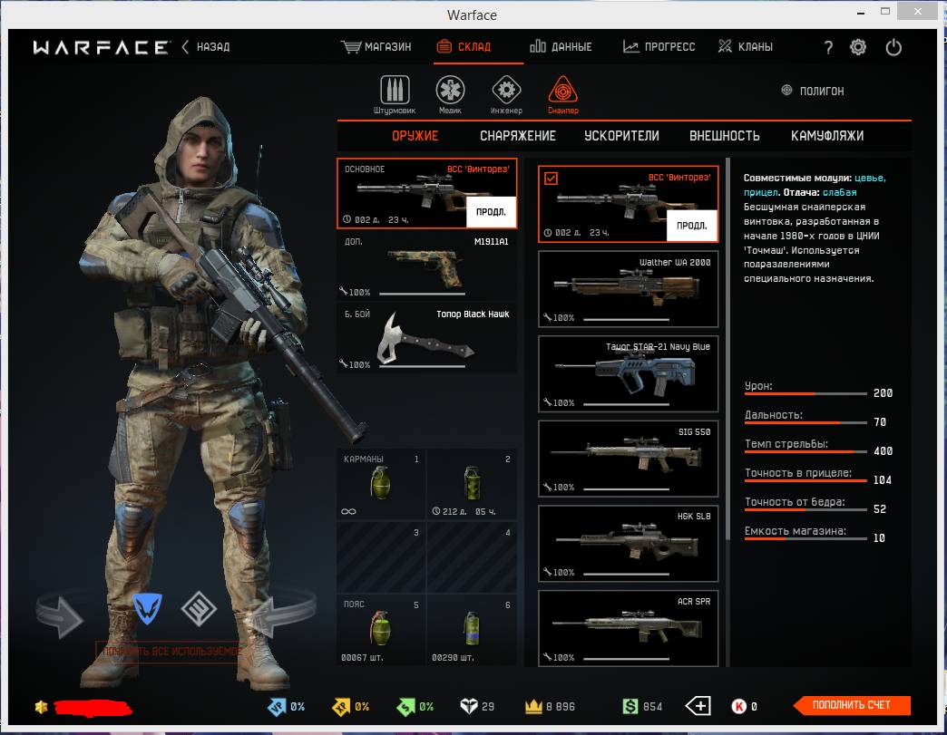
Task: Click the blue Warface emblem icon
Action: pos(147,608)
